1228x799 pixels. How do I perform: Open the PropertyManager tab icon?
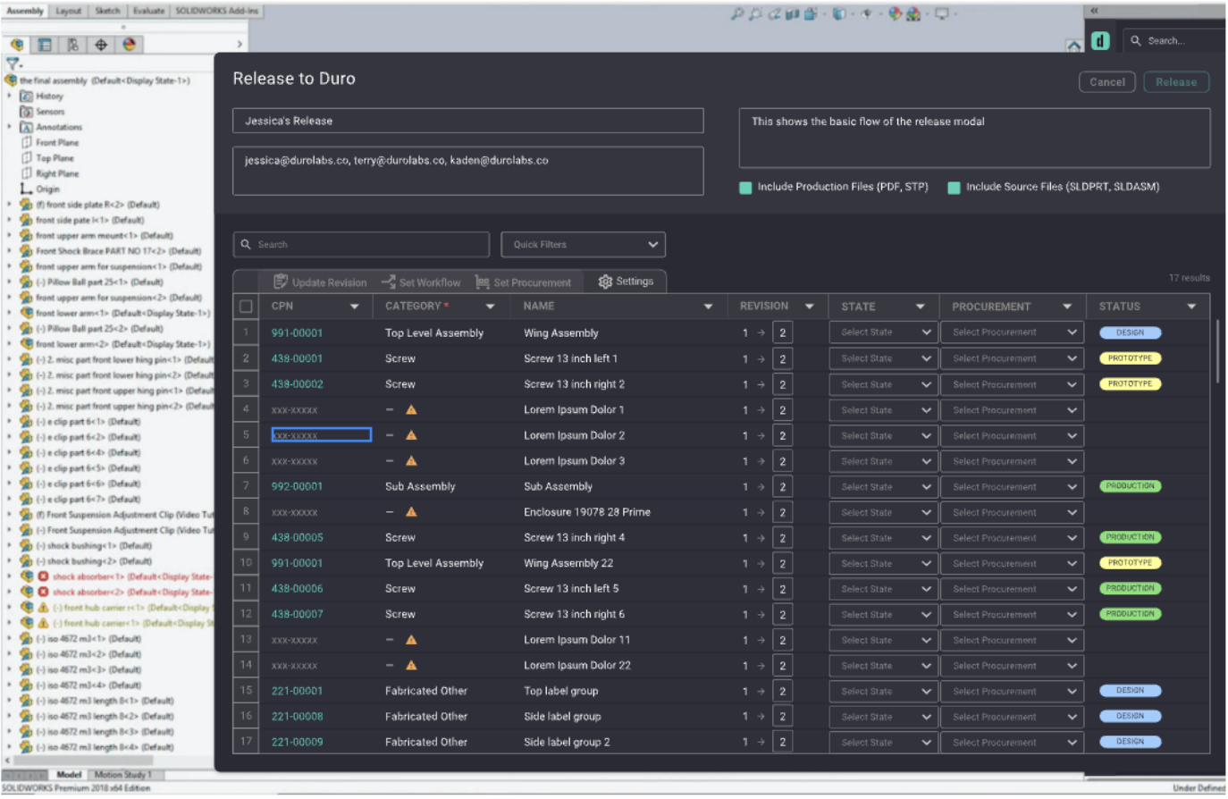45,45
